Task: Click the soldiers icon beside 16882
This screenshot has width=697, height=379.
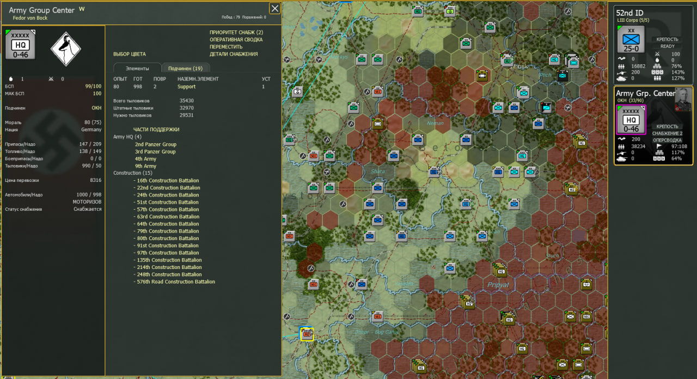Action: coord(621,66)
